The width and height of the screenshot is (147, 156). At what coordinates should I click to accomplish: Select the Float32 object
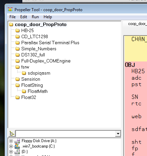click(x=29, y=97)
